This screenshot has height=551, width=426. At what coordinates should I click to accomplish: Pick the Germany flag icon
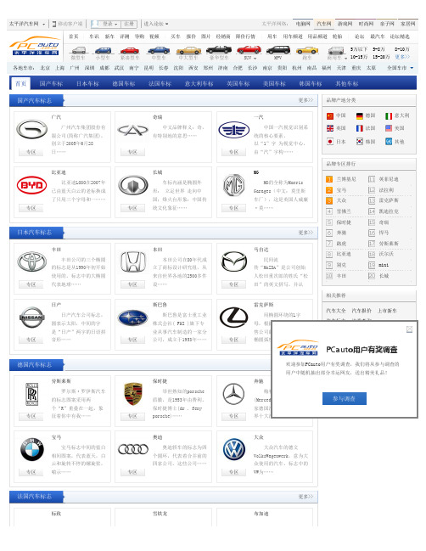pos(359,115)
